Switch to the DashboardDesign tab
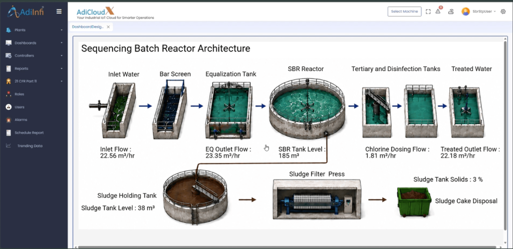The image size is (513, 249). 88,27
